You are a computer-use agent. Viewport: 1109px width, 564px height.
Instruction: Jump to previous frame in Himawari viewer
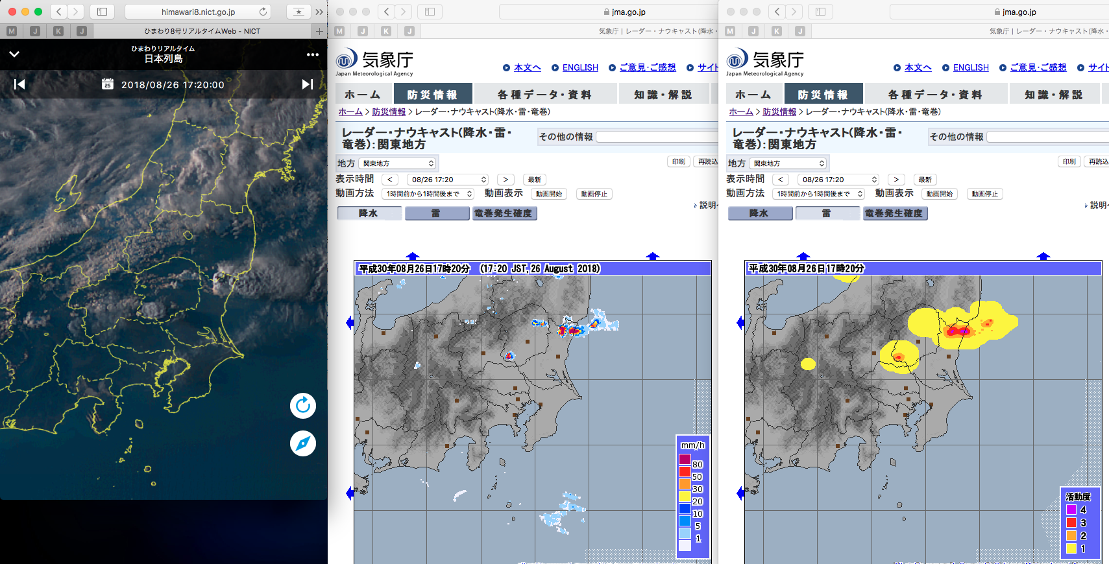(x=19, y=84)
